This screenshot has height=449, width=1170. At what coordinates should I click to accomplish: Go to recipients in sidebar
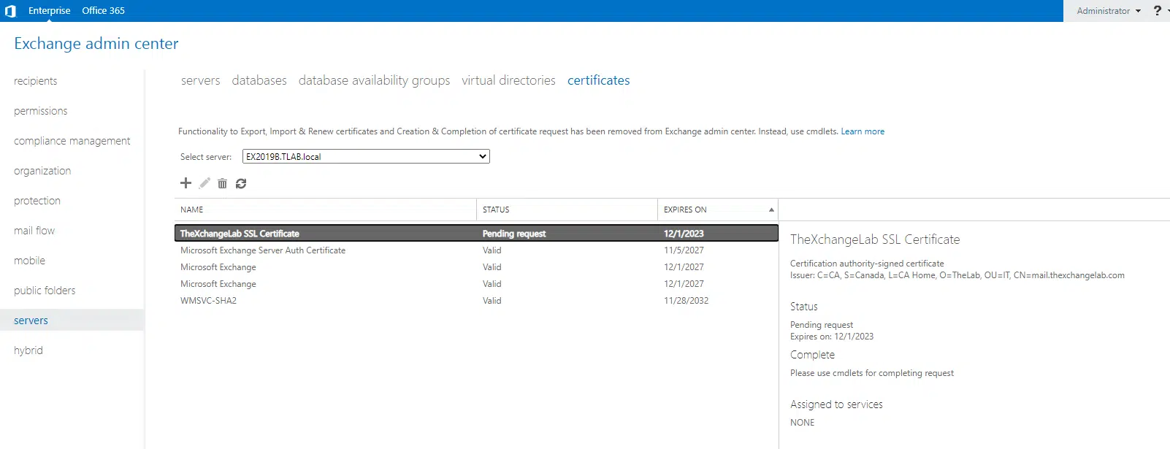pyautogui.click(x=35, y=81)
